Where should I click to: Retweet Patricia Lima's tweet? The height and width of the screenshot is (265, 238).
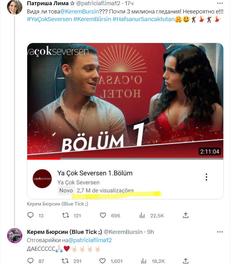65,216
